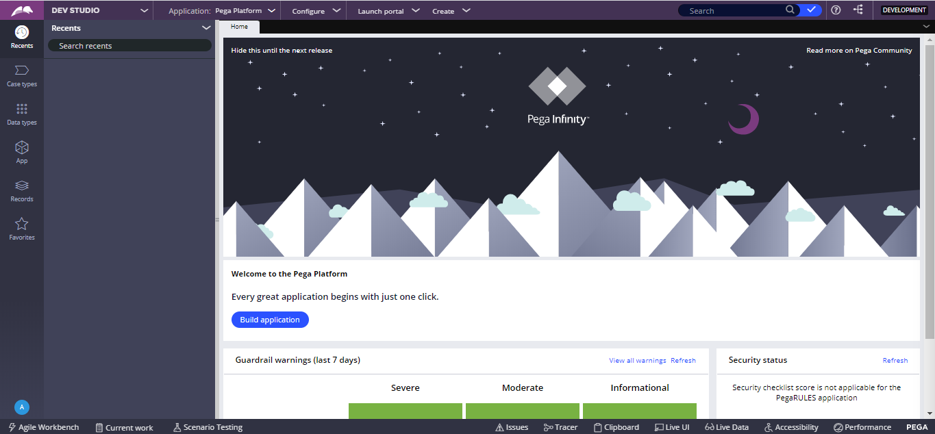Open the Clipboard tool
This screenshot has height=434, width=935.
[x=616, y=427]
